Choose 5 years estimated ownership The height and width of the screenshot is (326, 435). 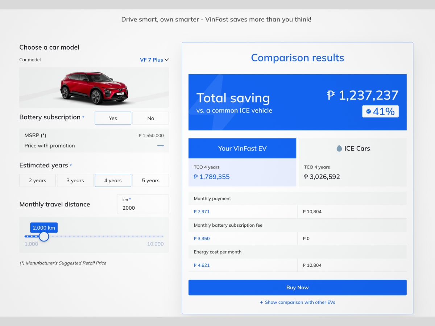point(150,180)
